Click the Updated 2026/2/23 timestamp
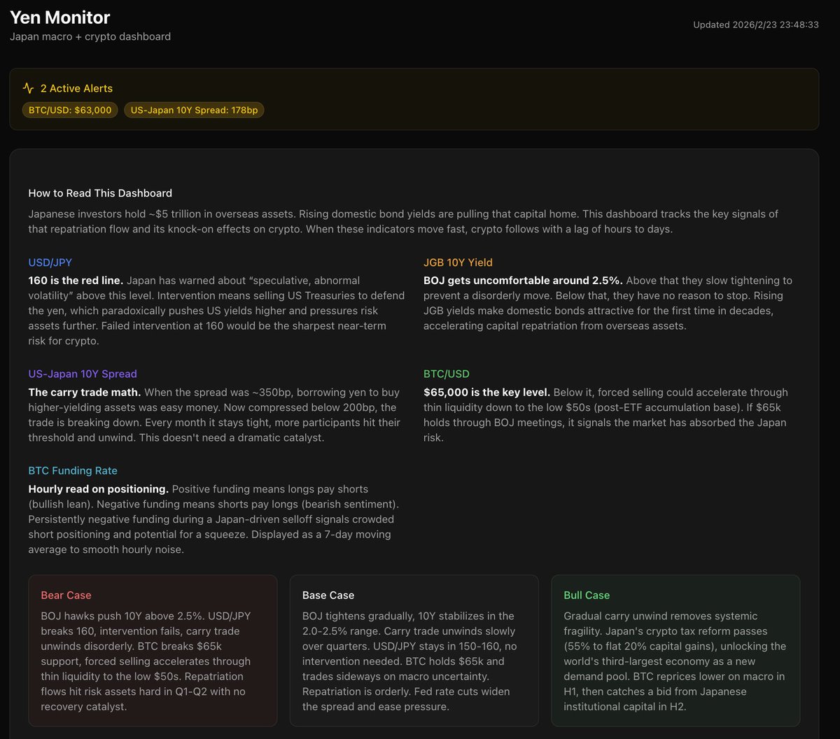 click(756, 24)
